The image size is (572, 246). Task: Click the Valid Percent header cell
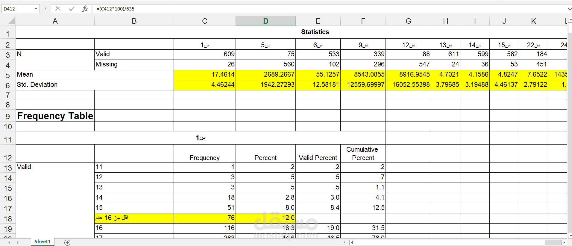318,154
